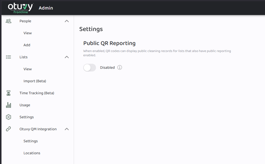Go to the Usage page

[25, 105]
